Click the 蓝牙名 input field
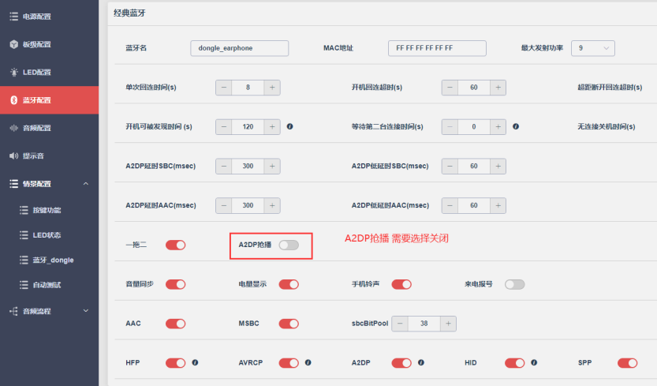 coord(239,48)
